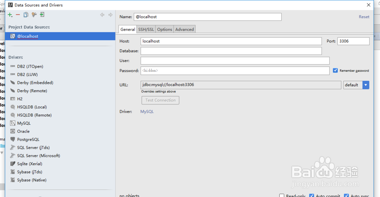Screen dimensions: 380x197
Task: Toggle the Remember password checkbox
Action: pos(335,70)
